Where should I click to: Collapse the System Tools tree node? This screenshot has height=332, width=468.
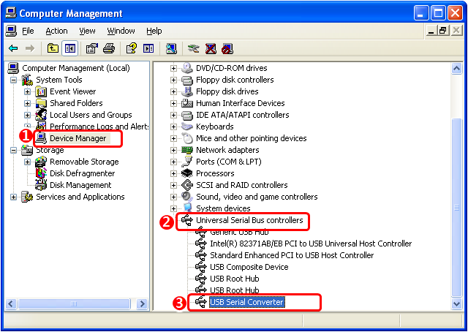(13, 80)
